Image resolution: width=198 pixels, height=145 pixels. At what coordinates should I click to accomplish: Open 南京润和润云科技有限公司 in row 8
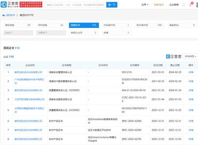click(28, 139)
